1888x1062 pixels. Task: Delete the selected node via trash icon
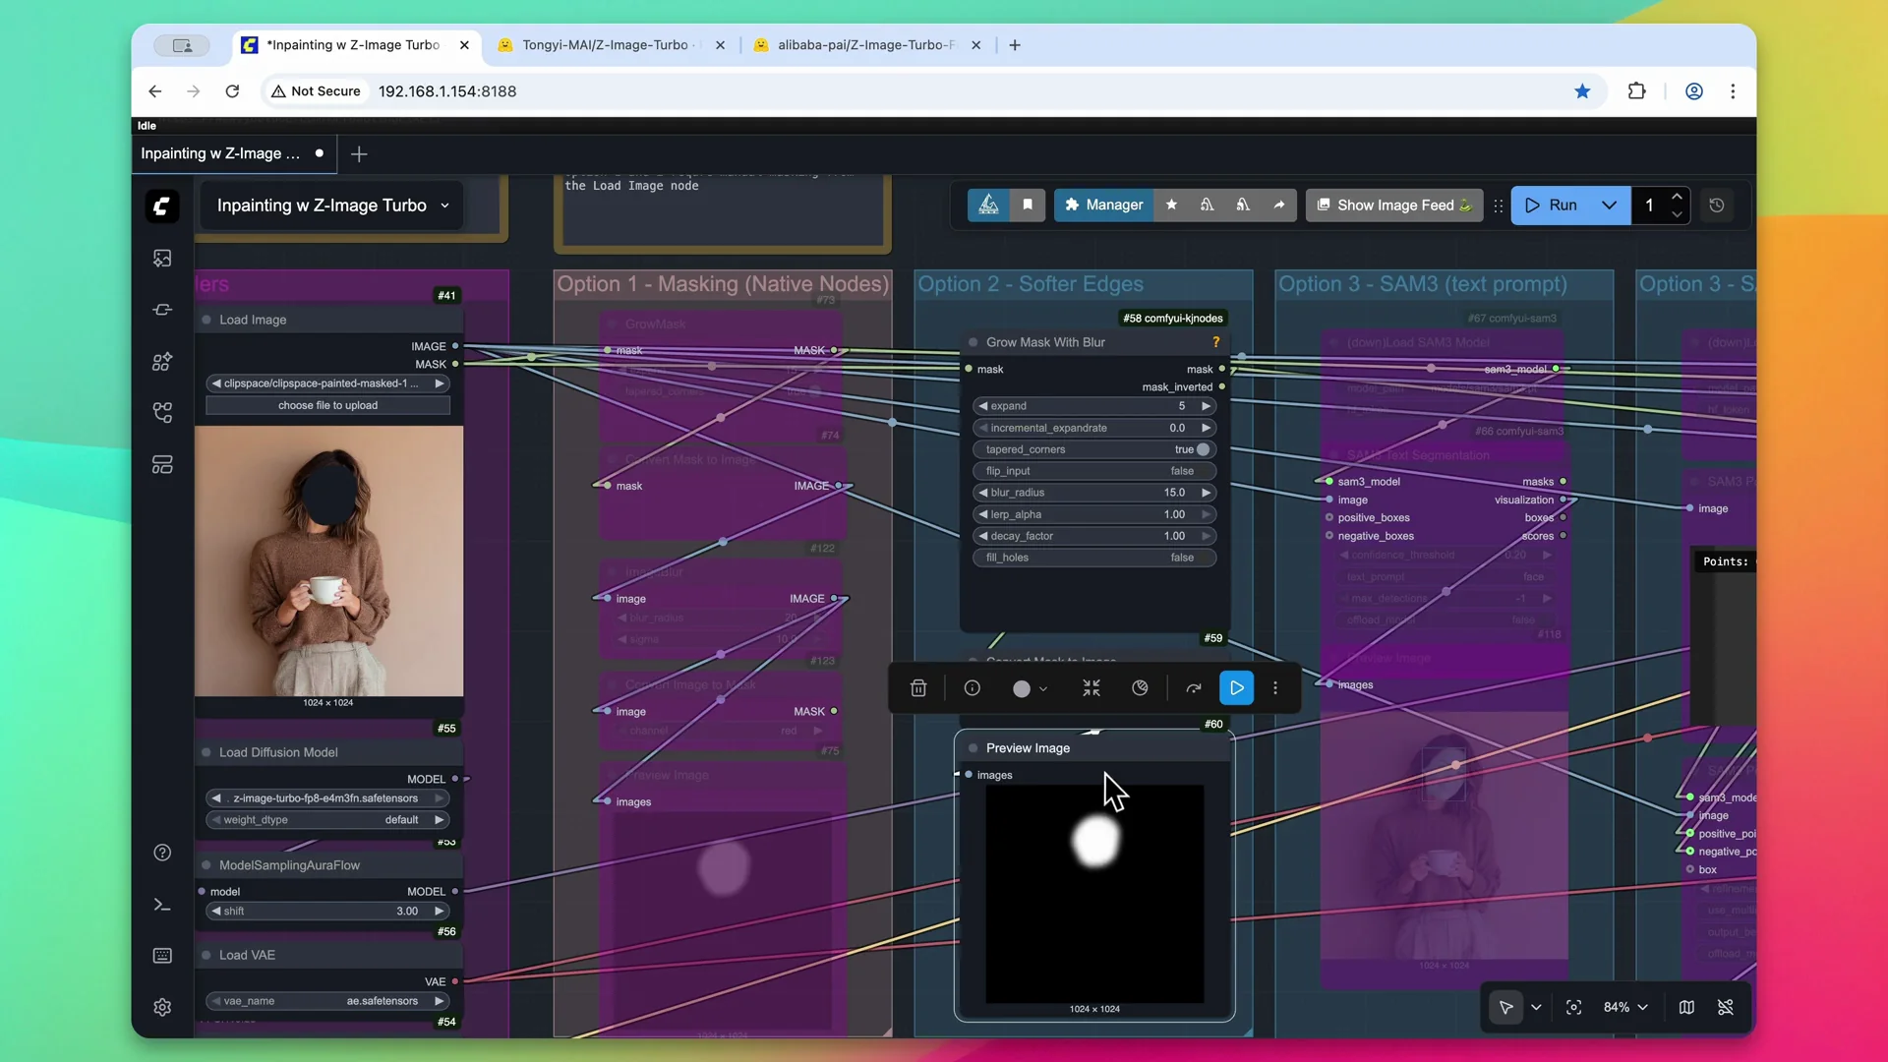click(917, 688)
